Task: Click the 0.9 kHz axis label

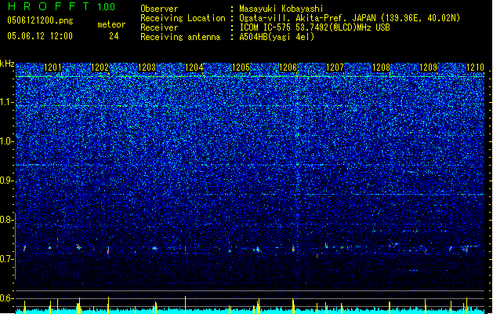Action: [x=7, y=181]
